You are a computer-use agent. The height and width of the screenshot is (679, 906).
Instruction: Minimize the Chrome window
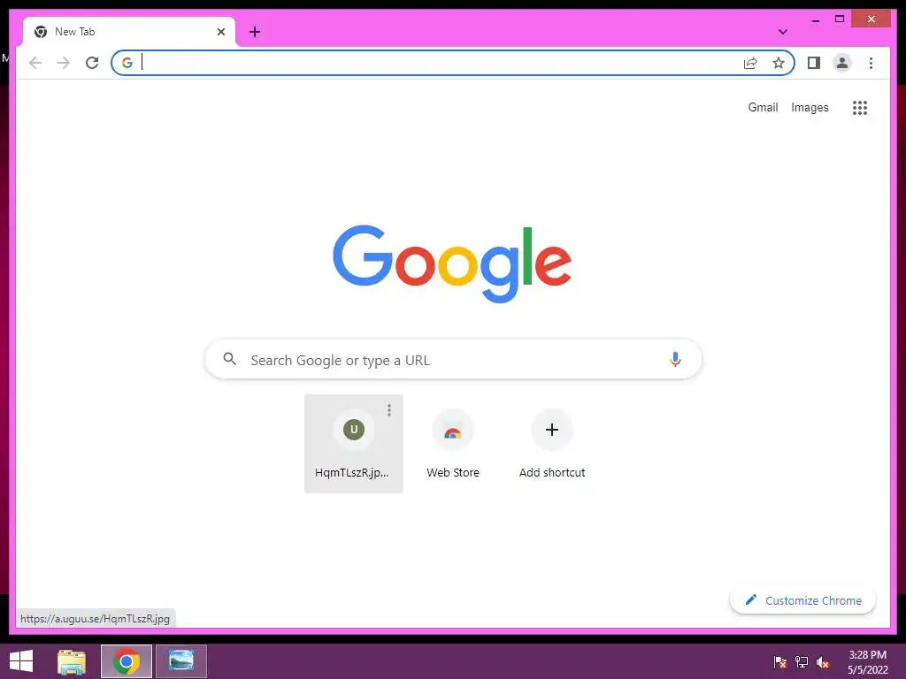815,19
